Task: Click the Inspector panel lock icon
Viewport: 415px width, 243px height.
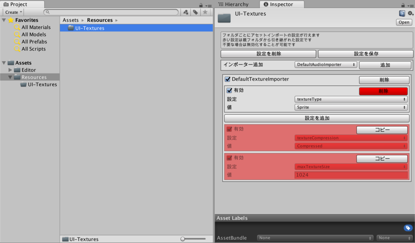Action: pos(403,5)
